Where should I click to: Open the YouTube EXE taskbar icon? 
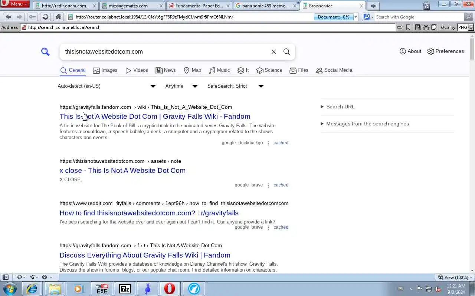click(102, 289)
